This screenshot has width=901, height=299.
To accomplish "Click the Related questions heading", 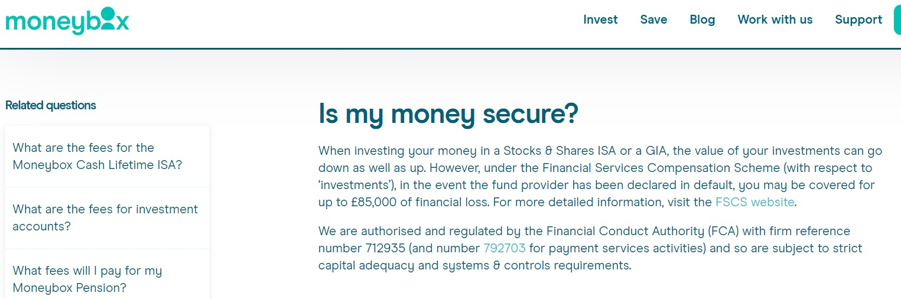I will (x=50, y=105).
